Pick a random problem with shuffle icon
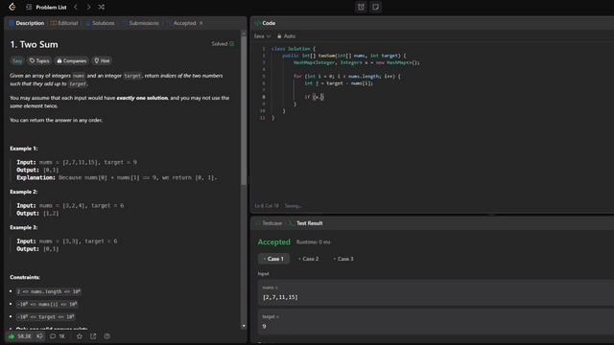 tap(102, 7)
